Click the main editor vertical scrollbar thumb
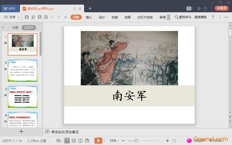Screen dimensions: 232x145 click(230, 33)
